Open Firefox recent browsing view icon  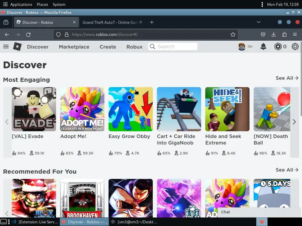[6, 22]
